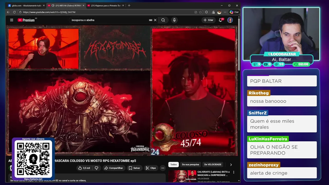Open the browser profile avatar

pyautogui.click(x=219, y=12)
